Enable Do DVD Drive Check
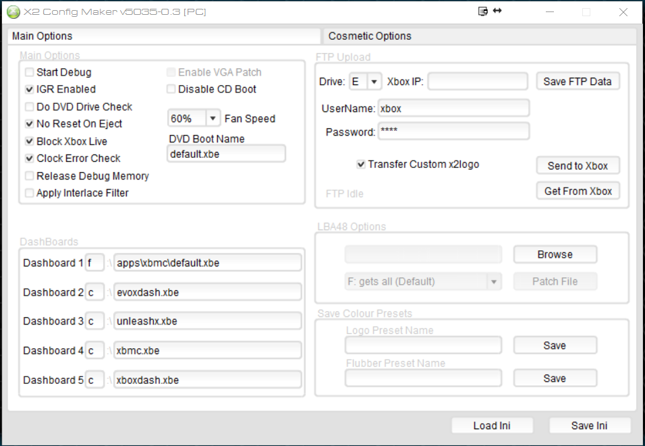Screen dimensions: 645x446 [x=29, y=107]
